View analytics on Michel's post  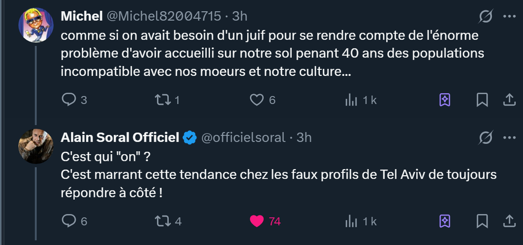coord(351,100)
